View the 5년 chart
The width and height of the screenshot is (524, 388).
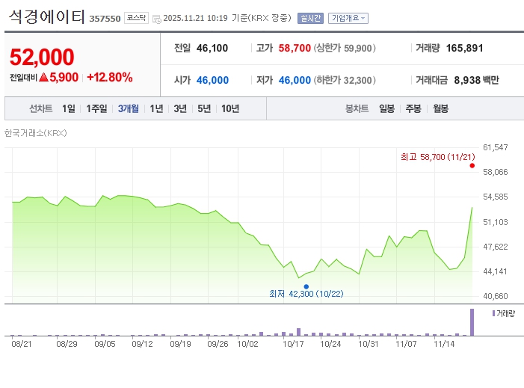pyautogui.click(x=204, y=109)
